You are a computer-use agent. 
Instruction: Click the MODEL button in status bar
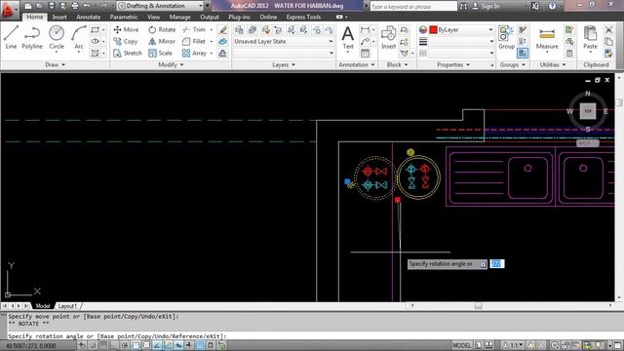click(462, 345)
